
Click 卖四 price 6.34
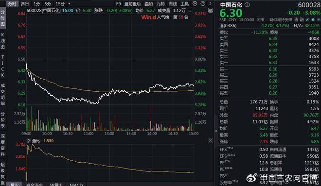[x=273, y=44]
